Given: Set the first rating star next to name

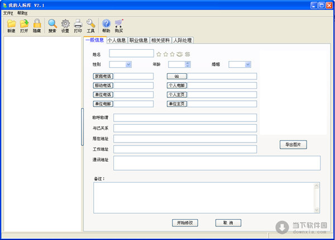Looking at the screenshot, I should [159, 54].
